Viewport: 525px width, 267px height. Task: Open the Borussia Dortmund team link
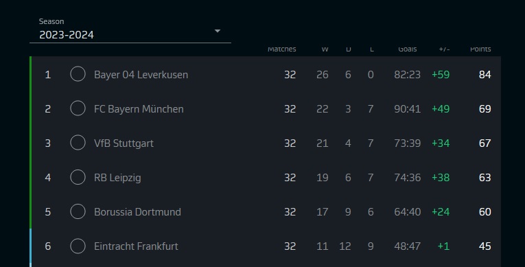tap(137, 212)
